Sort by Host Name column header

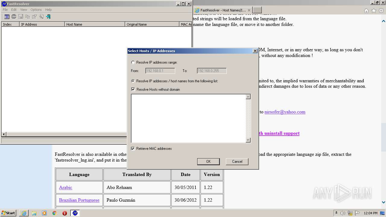tap(95, 24)
